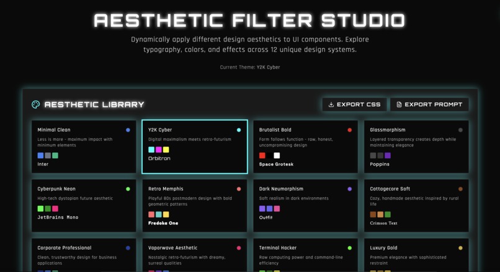Click the magenta swatch in Y2K Cyber
This screenshot has width=500, height=272.
coord(159,150)
